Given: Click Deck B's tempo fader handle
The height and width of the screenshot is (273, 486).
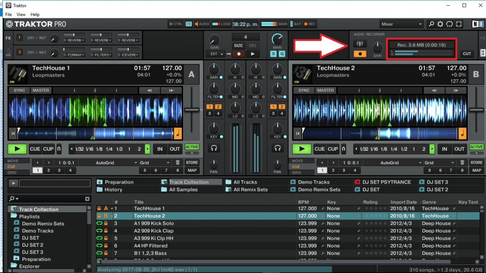Looking at the screenshot, I should [x=477, y=110].
